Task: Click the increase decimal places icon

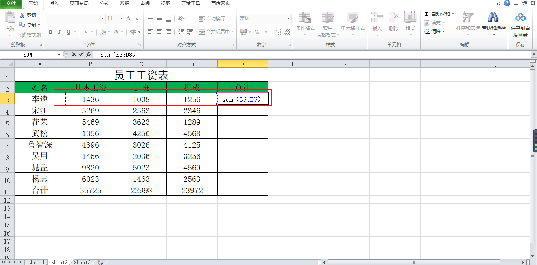Action: point(278,32)
